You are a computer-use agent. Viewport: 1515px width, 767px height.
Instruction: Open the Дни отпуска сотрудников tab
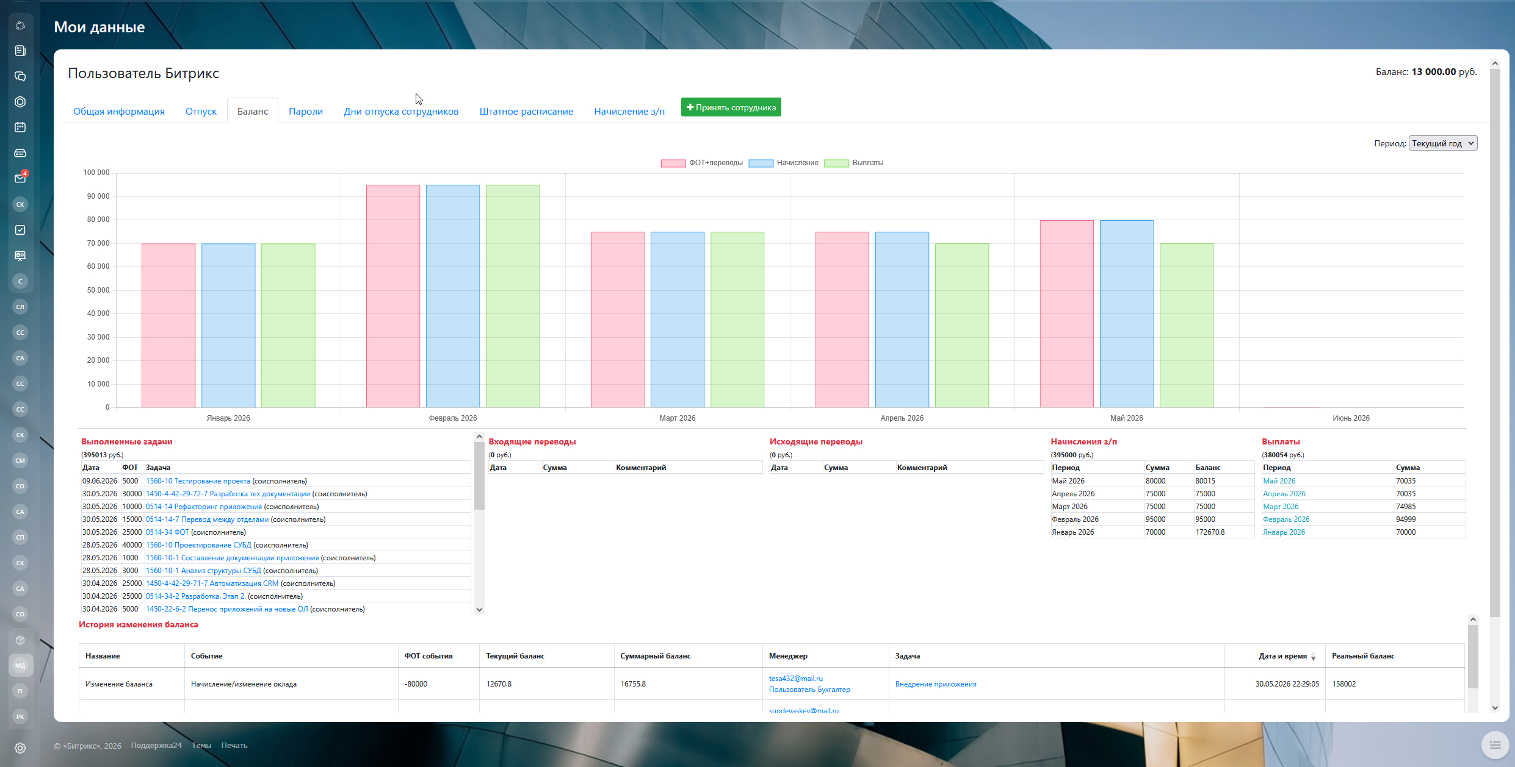click(x=401, y=111)
